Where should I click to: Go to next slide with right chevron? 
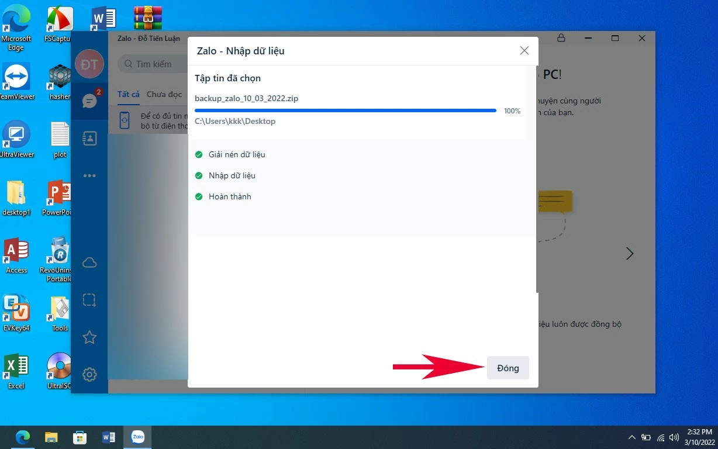point(630,254)
